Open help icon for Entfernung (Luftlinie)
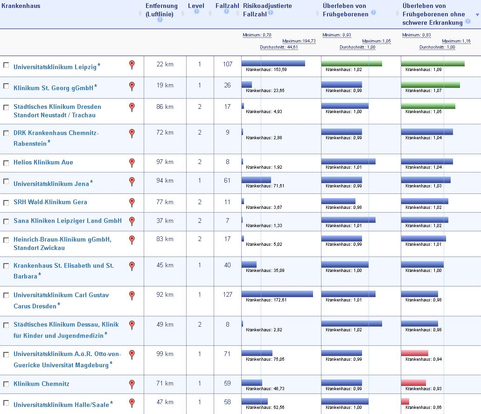 [x=160, y=20]
